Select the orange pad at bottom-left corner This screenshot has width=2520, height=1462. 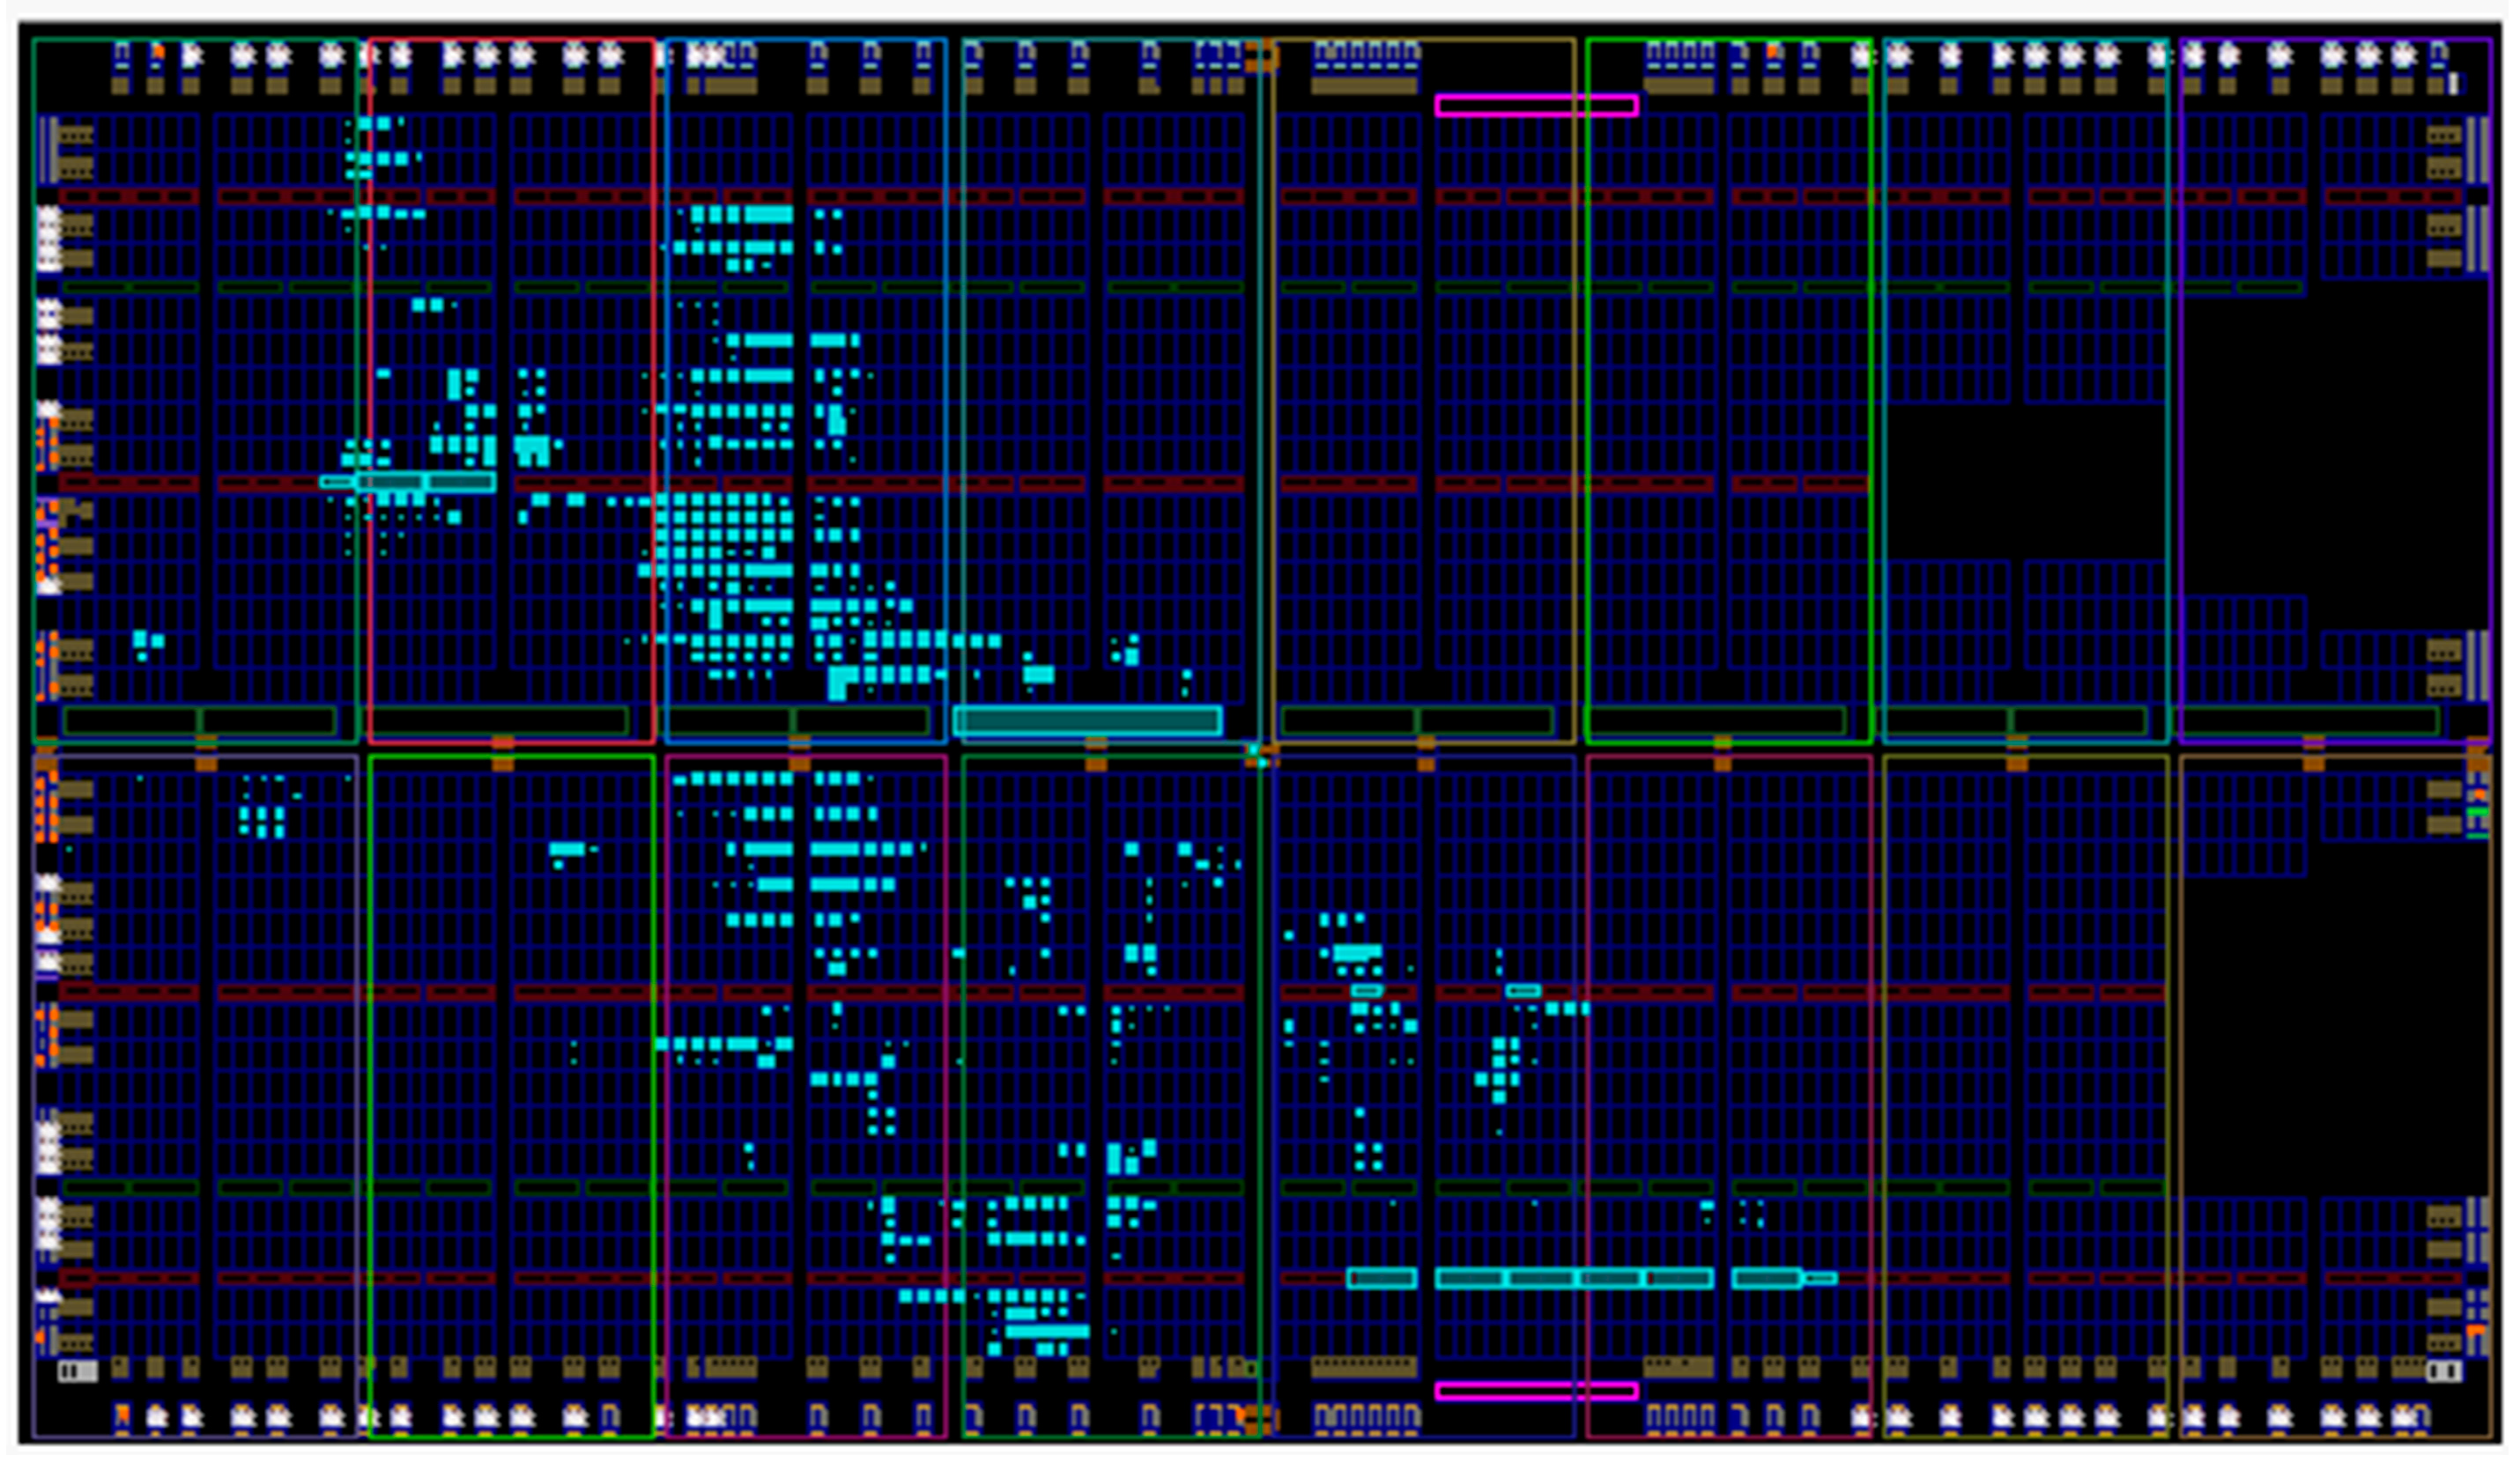[122, 1413]
